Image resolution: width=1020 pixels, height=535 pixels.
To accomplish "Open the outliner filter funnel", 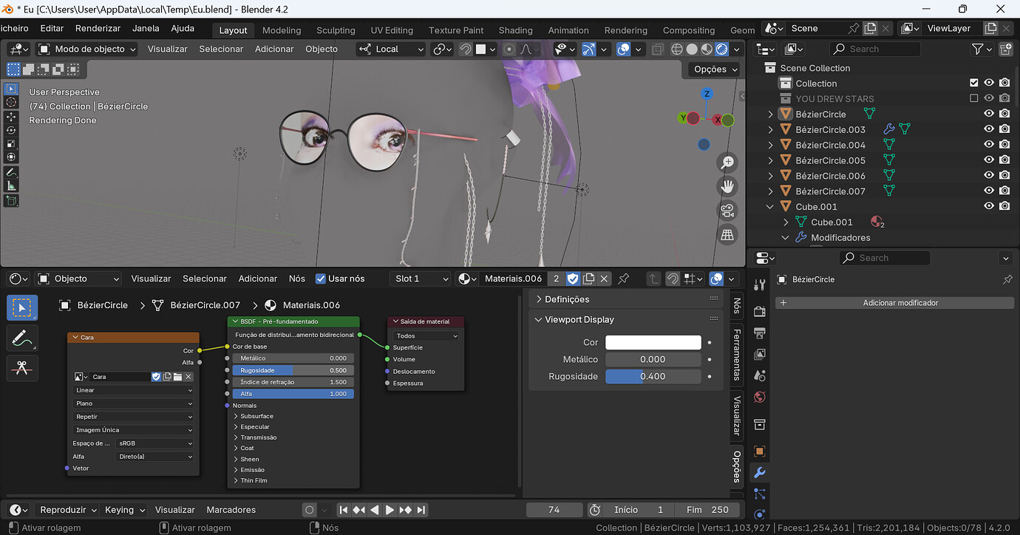I will click(978, 50).
